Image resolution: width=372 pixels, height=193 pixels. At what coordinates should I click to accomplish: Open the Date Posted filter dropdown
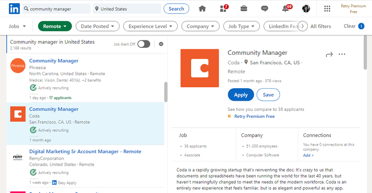click(98, 26)
